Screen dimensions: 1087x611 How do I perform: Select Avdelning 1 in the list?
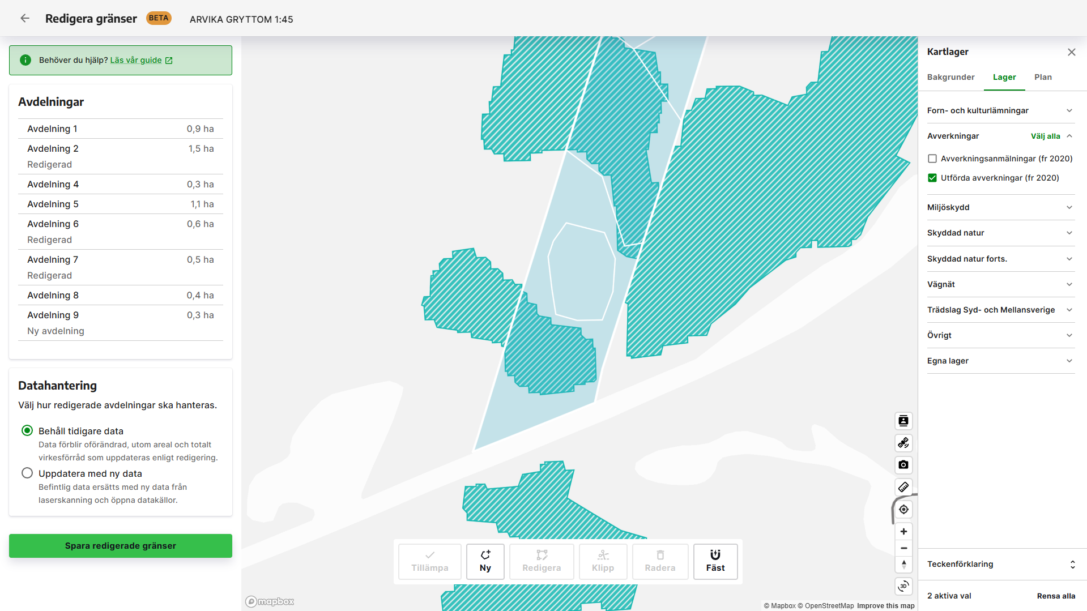point(121,129)
